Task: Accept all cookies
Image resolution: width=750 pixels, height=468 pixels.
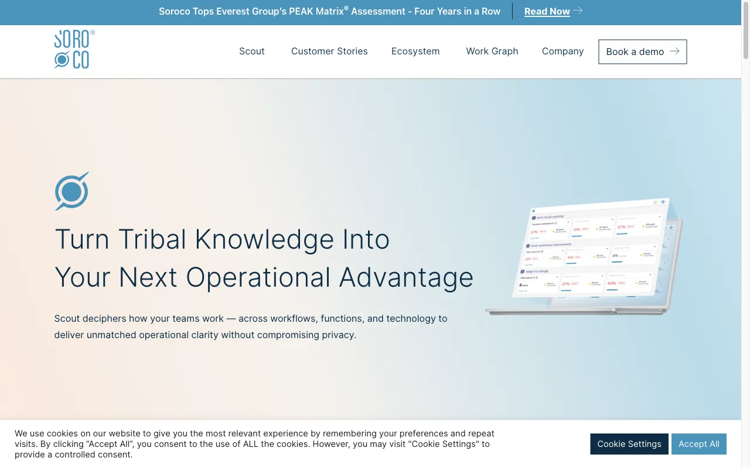Action: click(x=699, y=444)
